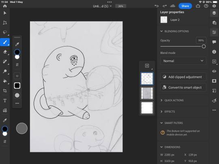
Task: Click the Home icon
Action: [5, 6]
